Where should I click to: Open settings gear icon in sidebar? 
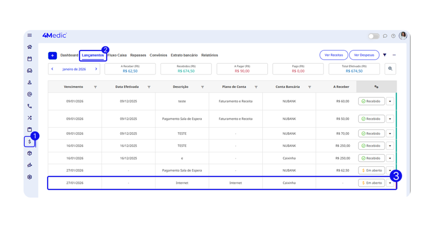pos(30,177)
